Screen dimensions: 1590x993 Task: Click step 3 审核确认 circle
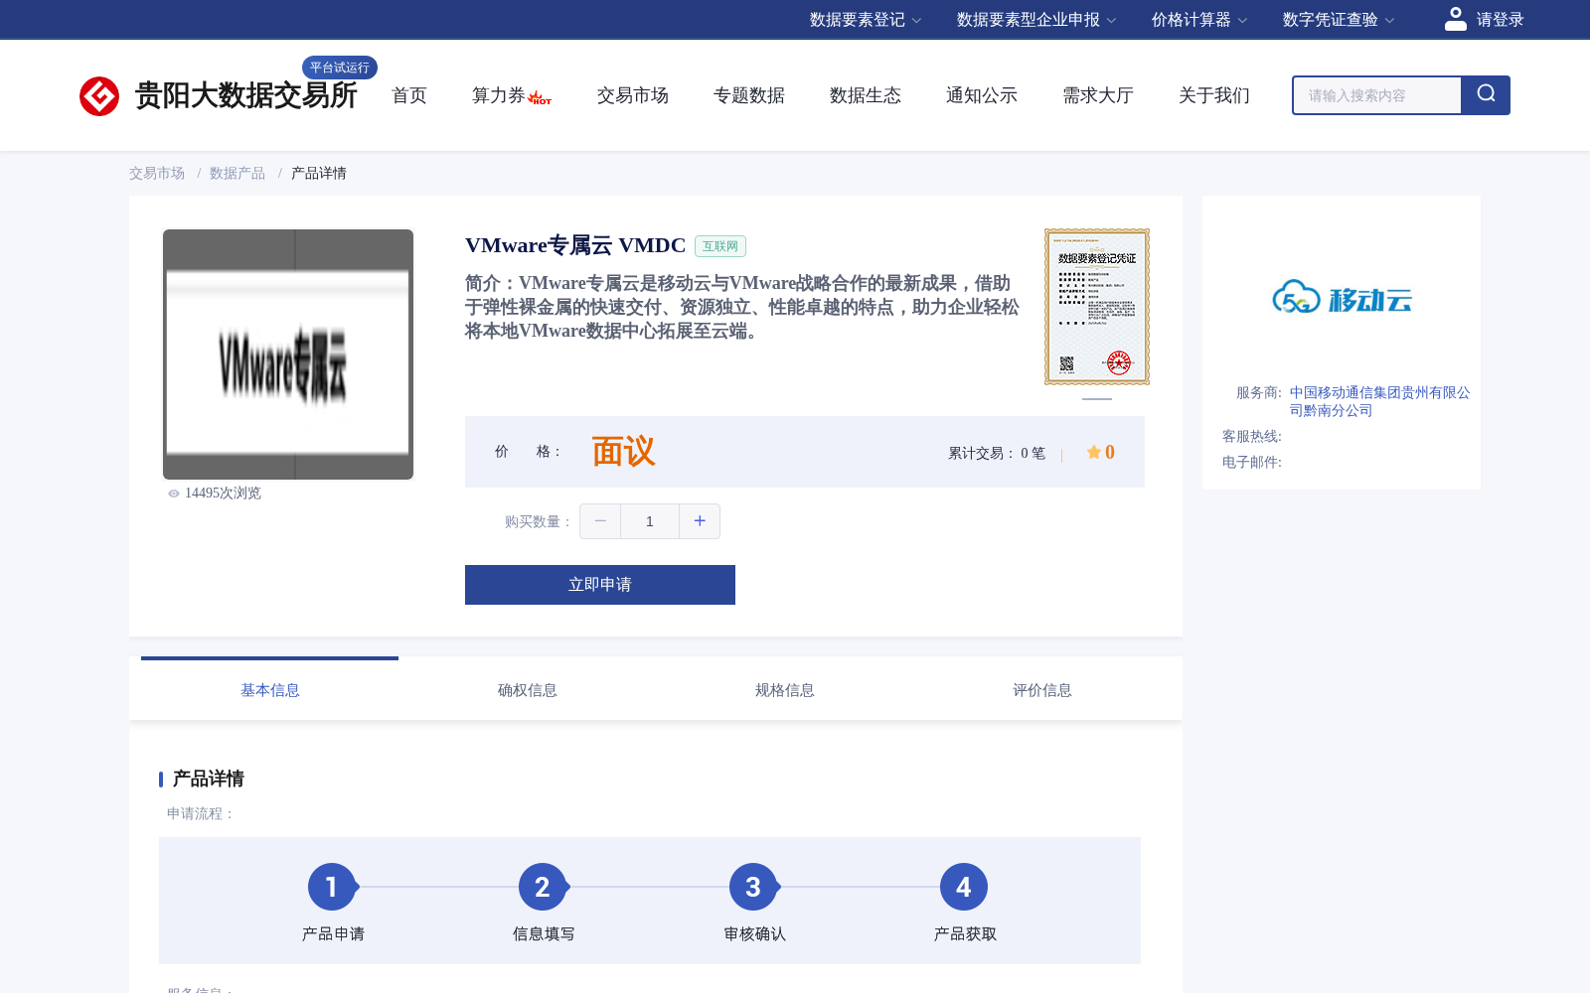pyautogui.click(x=753, y=887)
